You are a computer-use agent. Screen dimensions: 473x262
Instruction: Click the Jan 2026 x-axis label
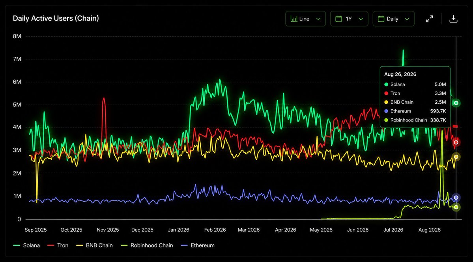pyautogui.click(x=178, y=230)
